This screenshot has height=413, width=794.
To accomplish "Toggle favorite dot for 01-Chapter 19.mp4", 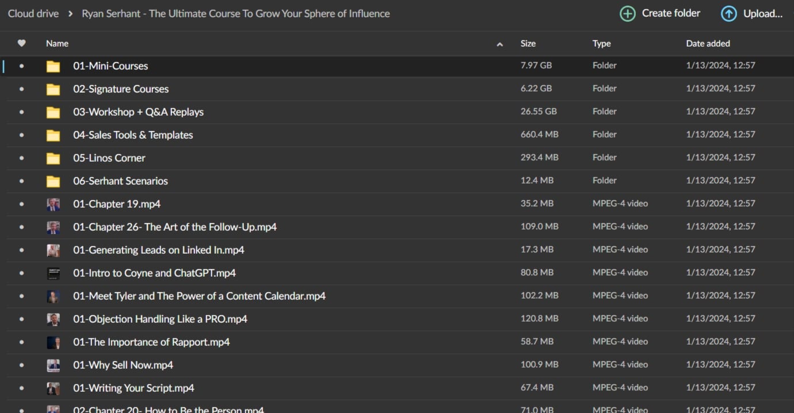I will point(22,204).
